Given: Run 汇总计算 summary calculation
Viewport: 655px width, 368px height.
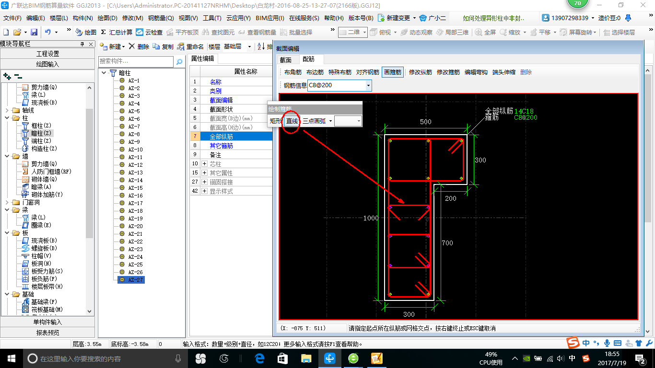Looking at the screenshot, I should pos(117,32).
